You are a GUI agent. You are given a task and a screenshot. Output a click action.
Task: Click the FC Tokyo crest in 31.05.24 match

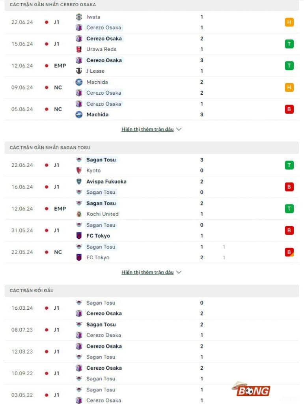(79, 236)
